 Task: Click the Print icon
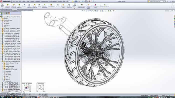tap(79, 1)
